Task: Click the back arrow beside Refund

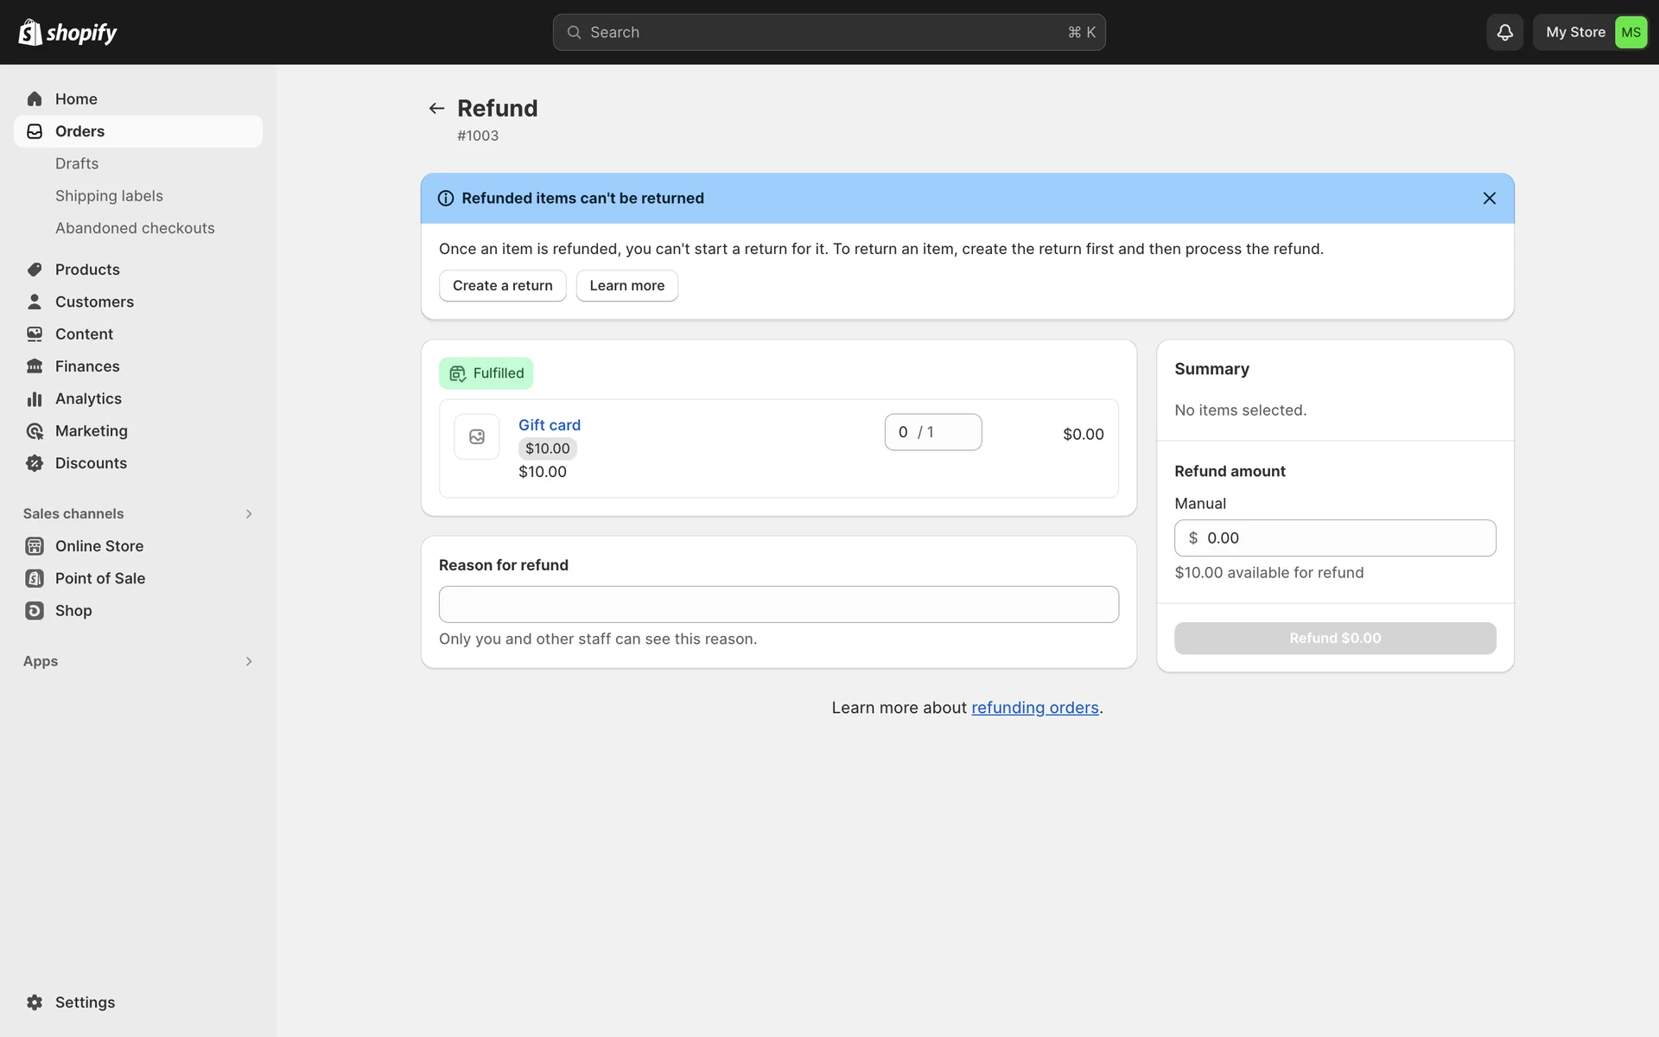Action: coord(436,108)
